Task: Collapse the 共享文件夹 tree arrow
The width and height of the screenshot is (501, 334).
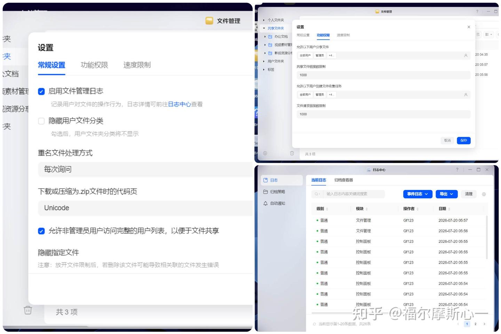Action: [x=264, y=29]
